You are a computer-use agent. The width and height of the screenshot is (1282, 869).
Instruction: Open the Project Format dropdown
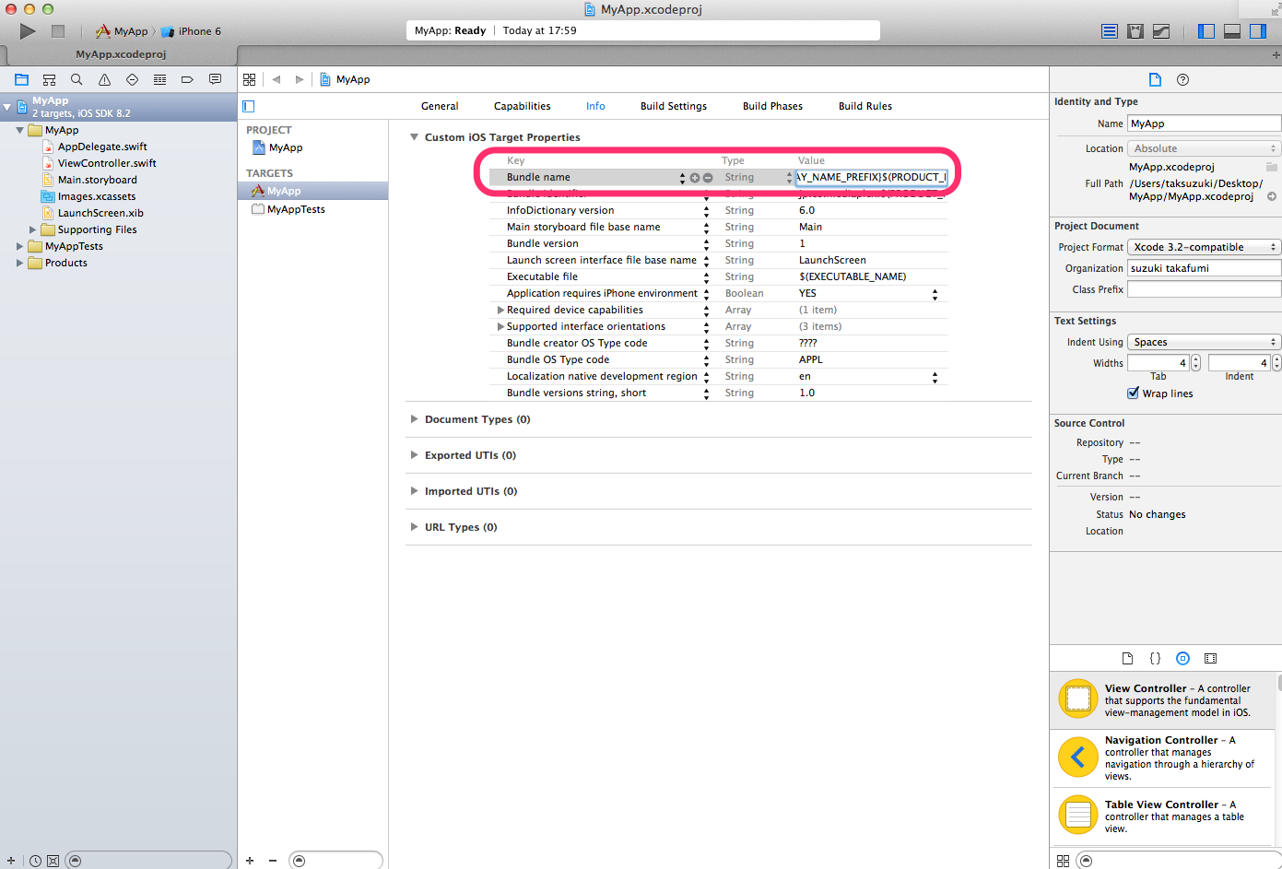(x=1204, y=247)
